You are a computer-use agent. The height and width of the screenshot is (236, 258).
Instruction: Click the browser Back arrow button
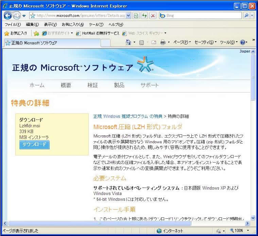7,16
